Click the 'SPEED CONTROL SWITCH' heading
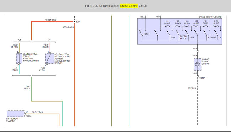231x132 pixels. coord(210,17)
